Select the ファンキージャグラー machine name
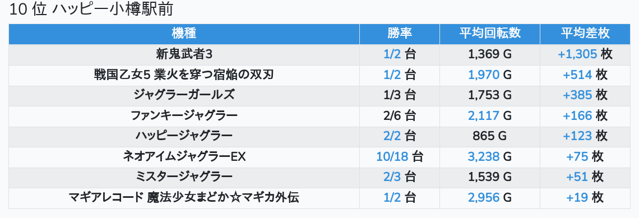This screenshot has height=218, width=639. point(184,115)
